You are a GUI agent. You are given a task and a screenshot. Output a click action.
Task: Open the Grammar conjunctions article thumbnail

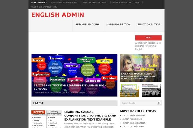tap(46, 119)
